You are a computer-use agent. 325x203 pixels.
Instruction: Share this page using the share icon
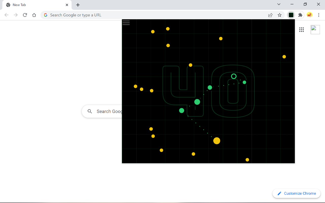point(270,15)
